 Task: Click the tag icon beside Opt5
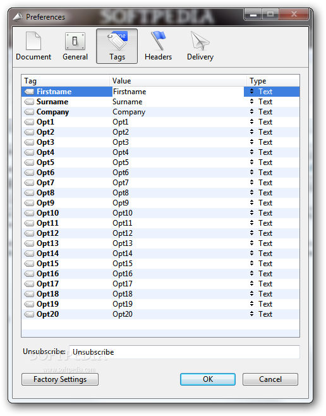[x=29, y=162]
